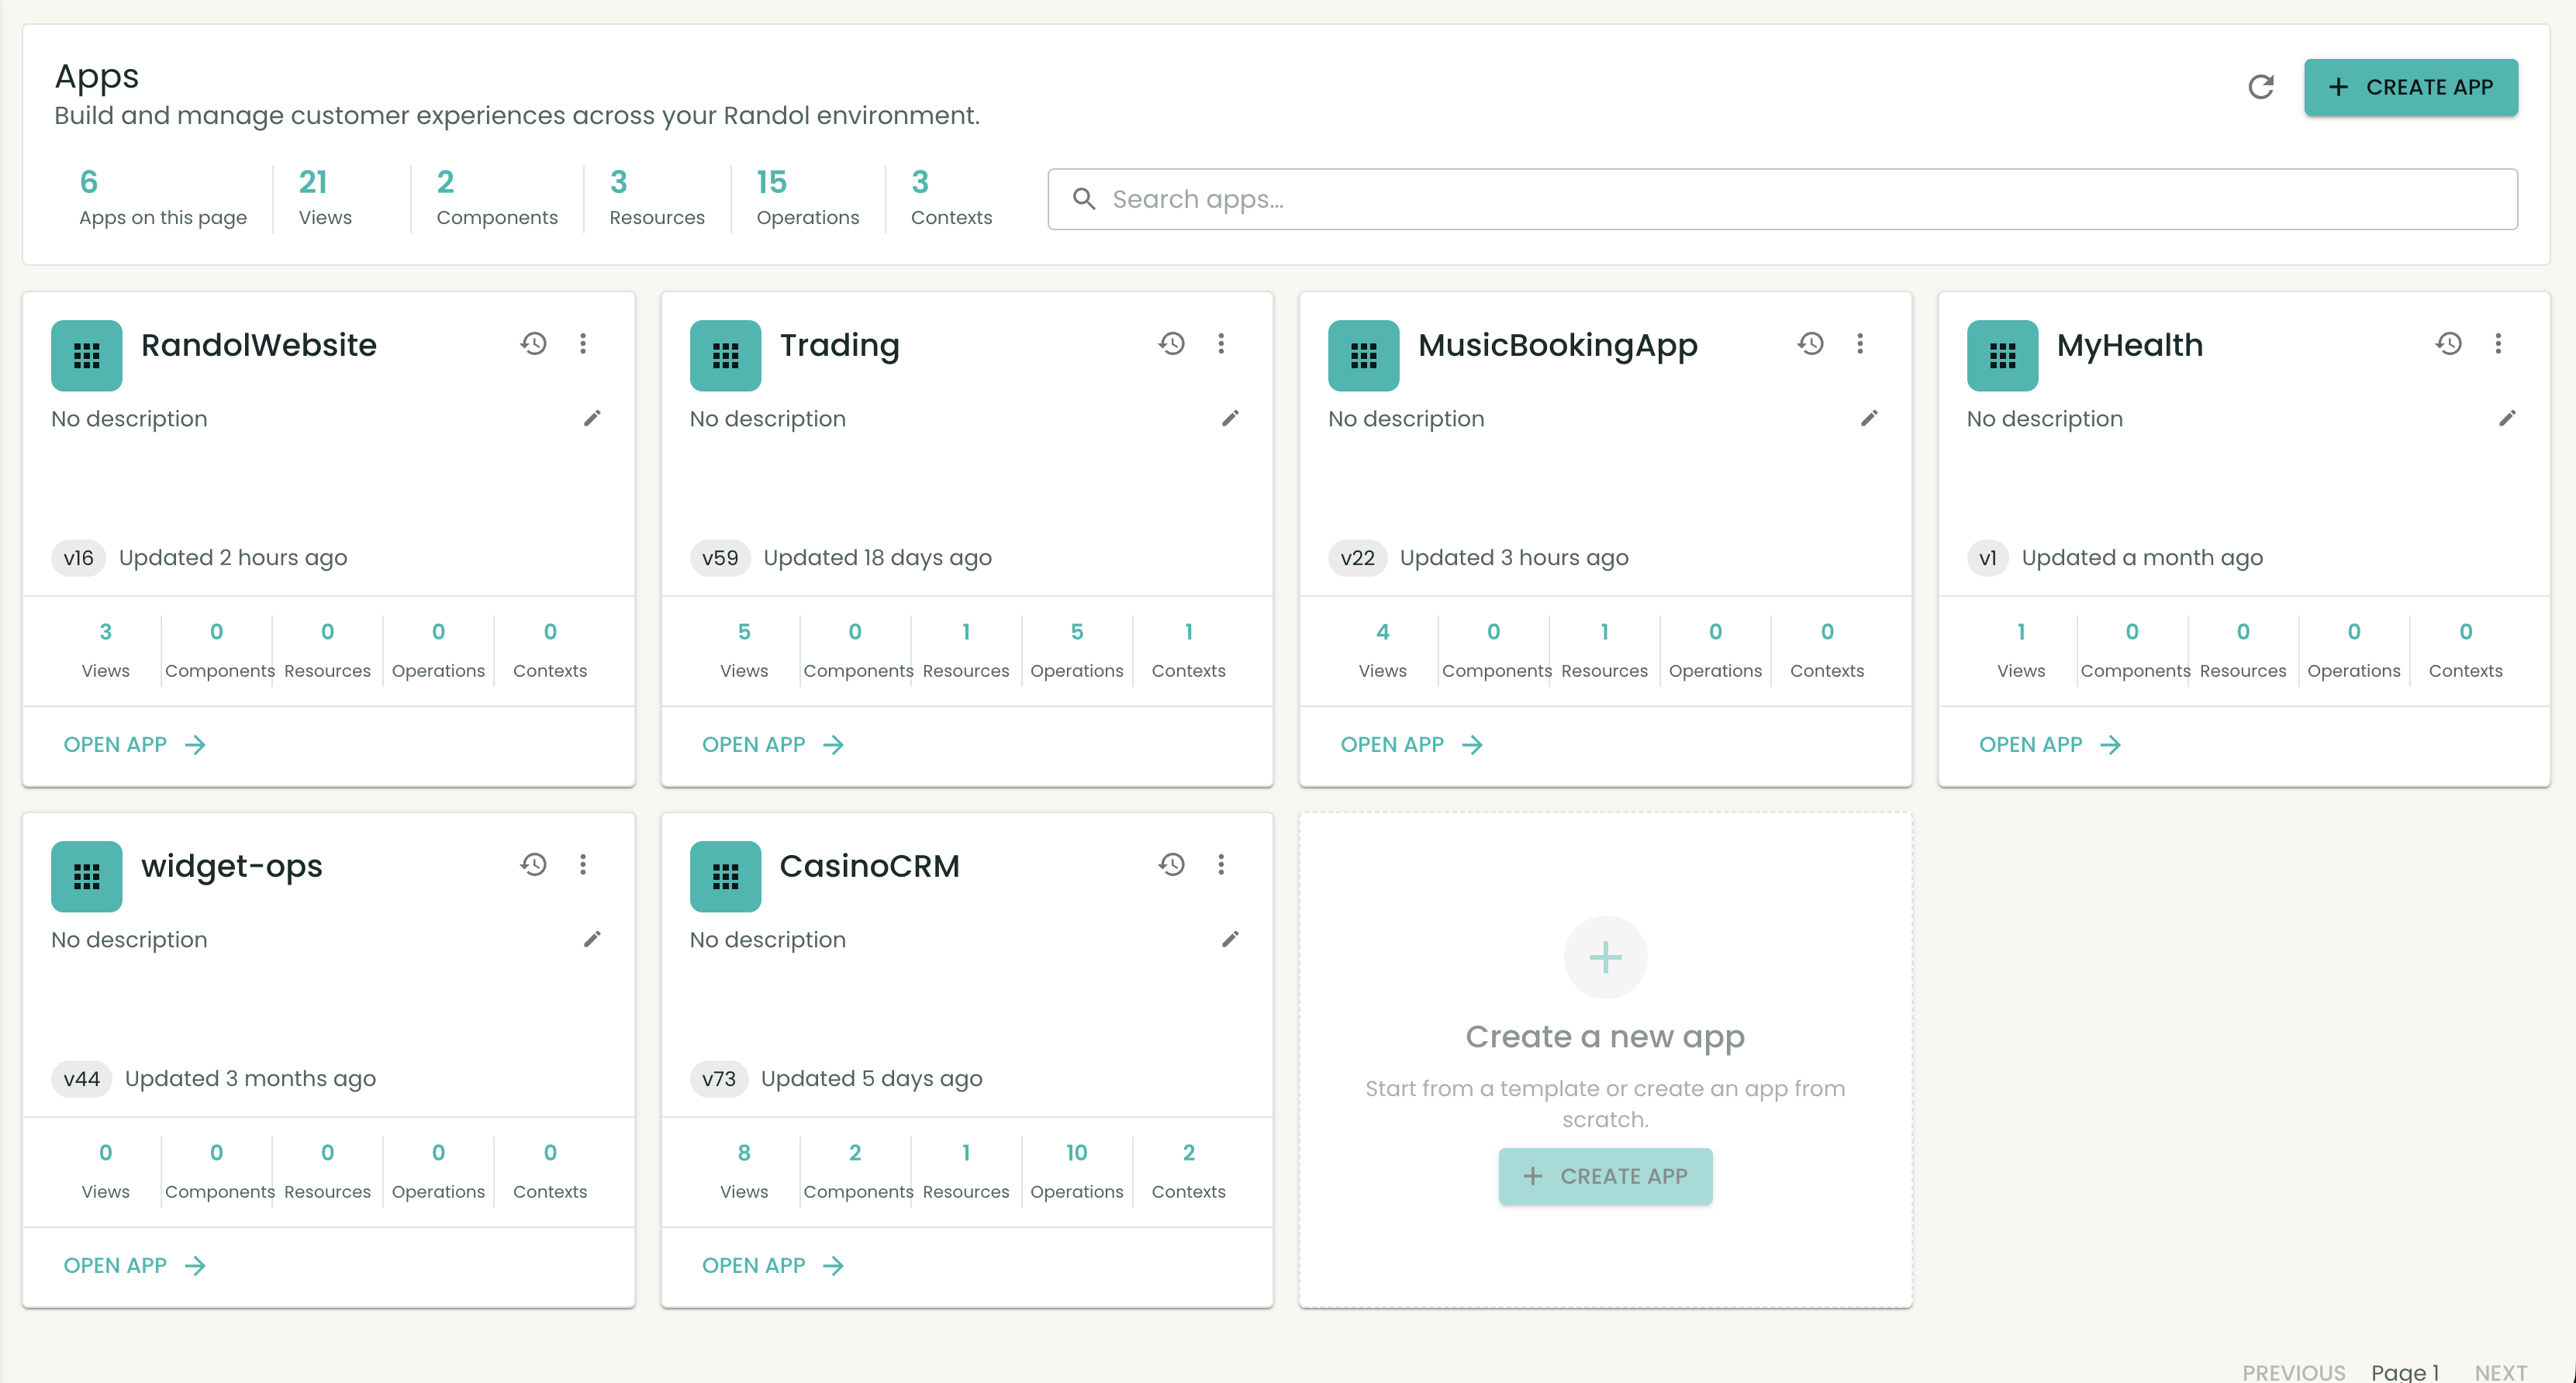Edit the widget-ops description pencil

click(592, 939)
